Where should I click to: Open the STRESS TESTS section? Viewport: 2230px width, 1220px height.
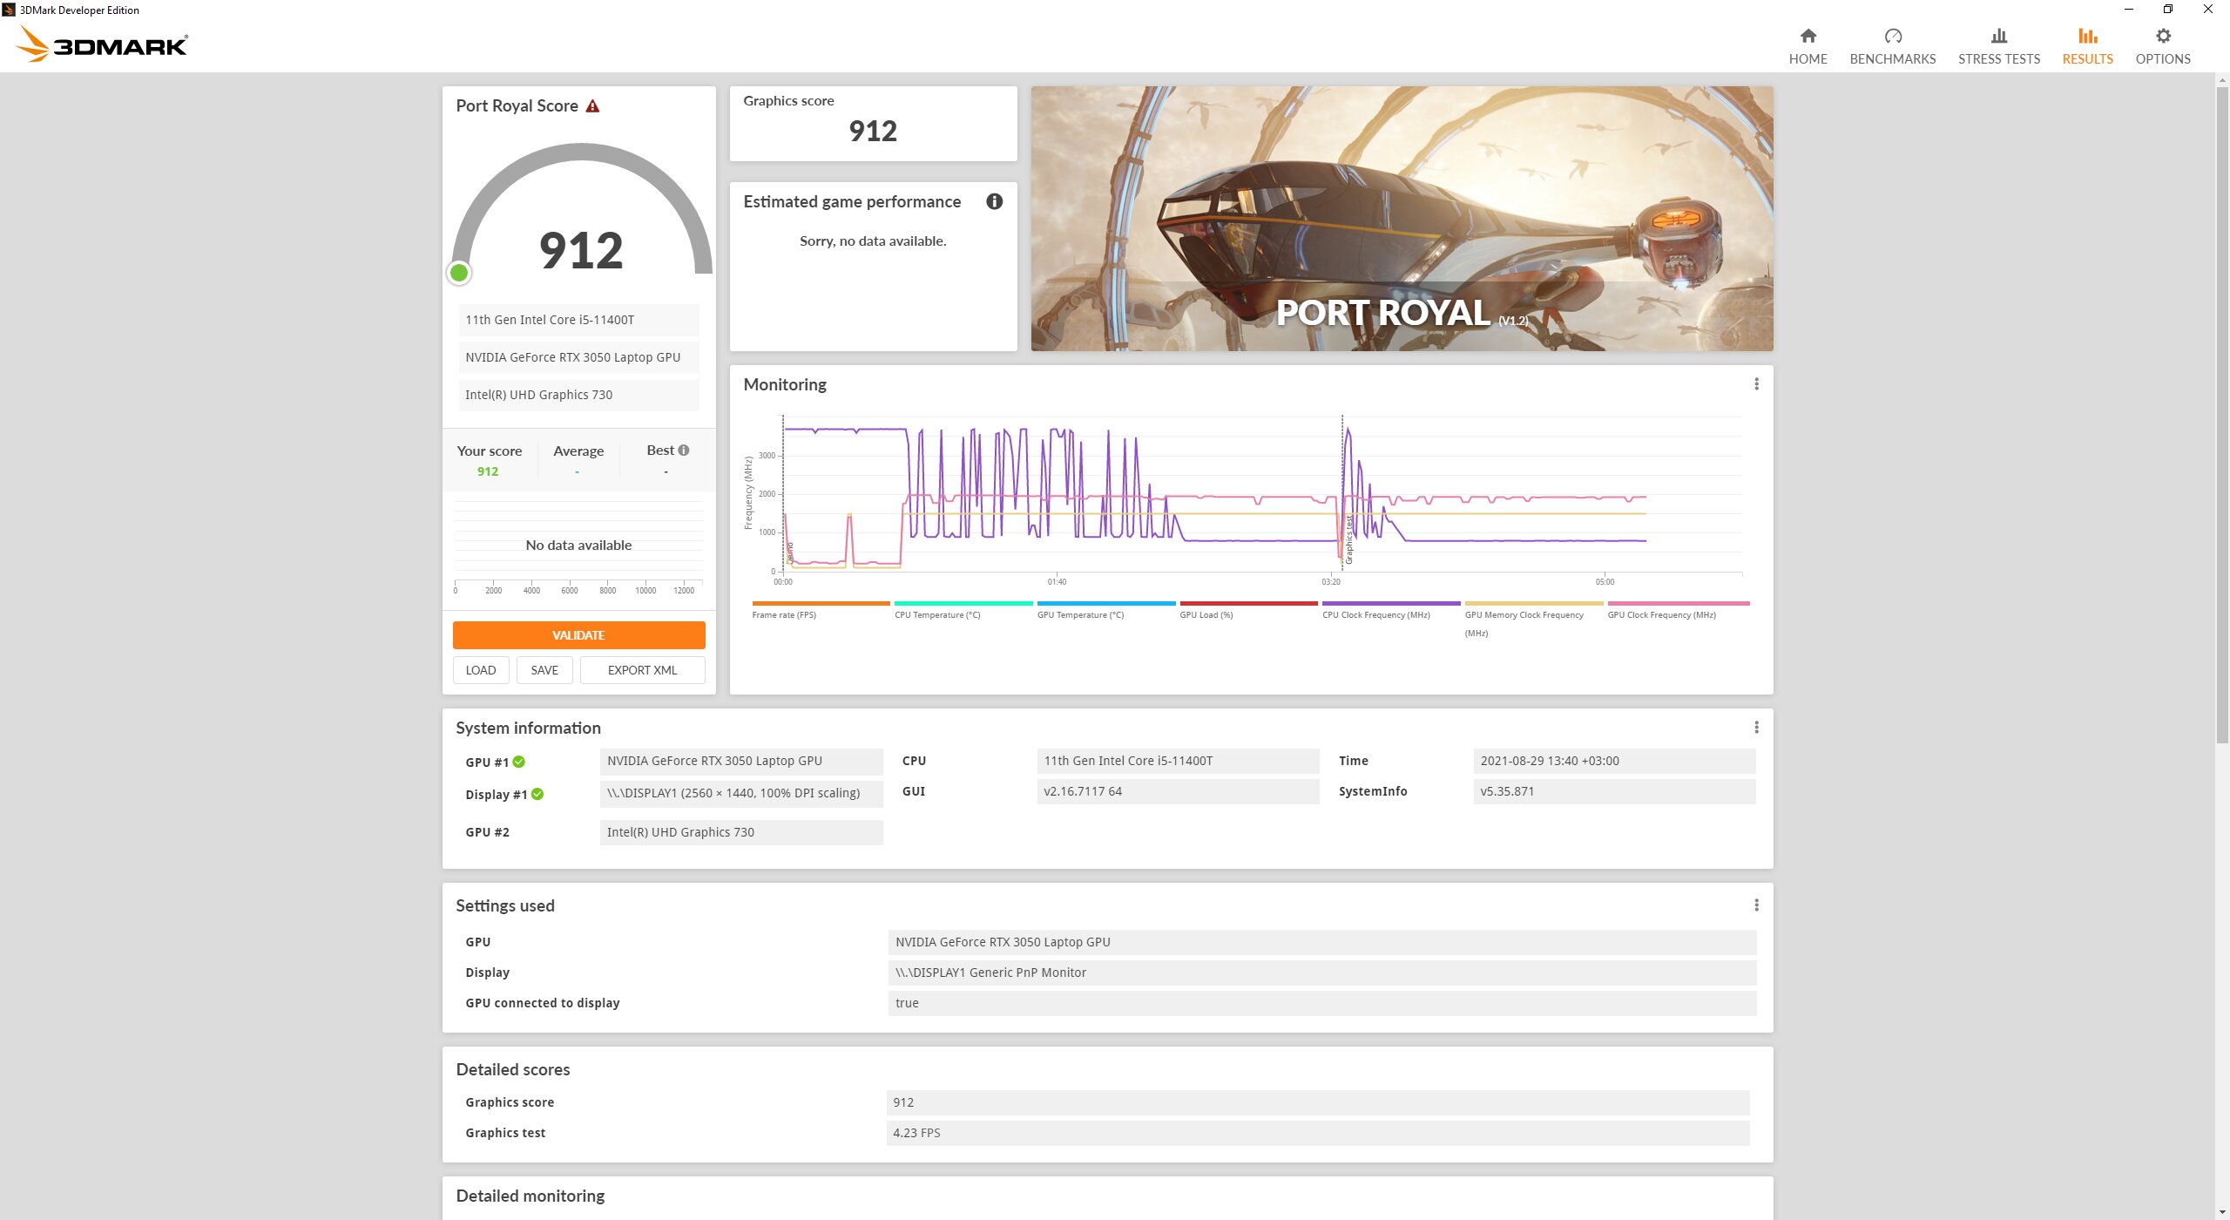[x=1998, y=46]
